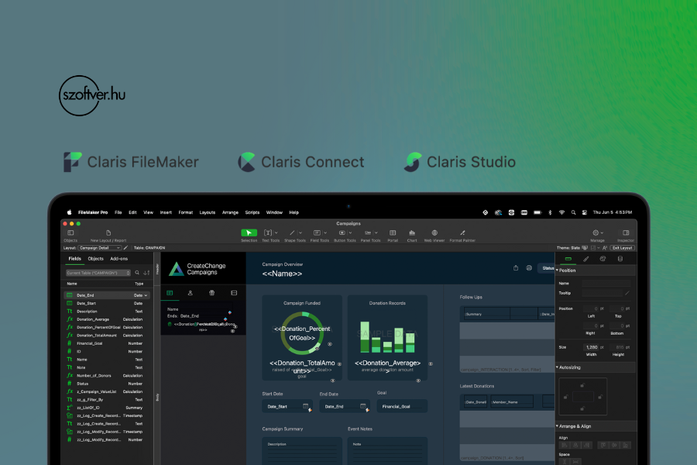Screen dimensions: 697x465
Task: Toggle the Inspector panel button
Action: (626, 232)
